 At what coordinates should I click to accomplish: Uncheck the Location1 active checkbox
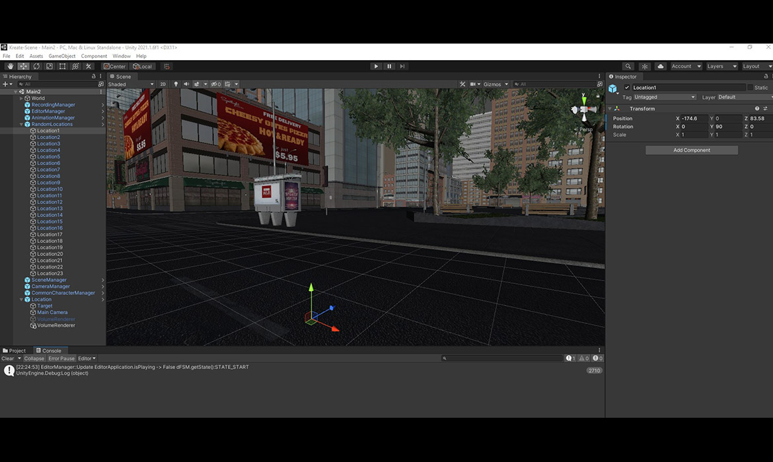[627, 88]
